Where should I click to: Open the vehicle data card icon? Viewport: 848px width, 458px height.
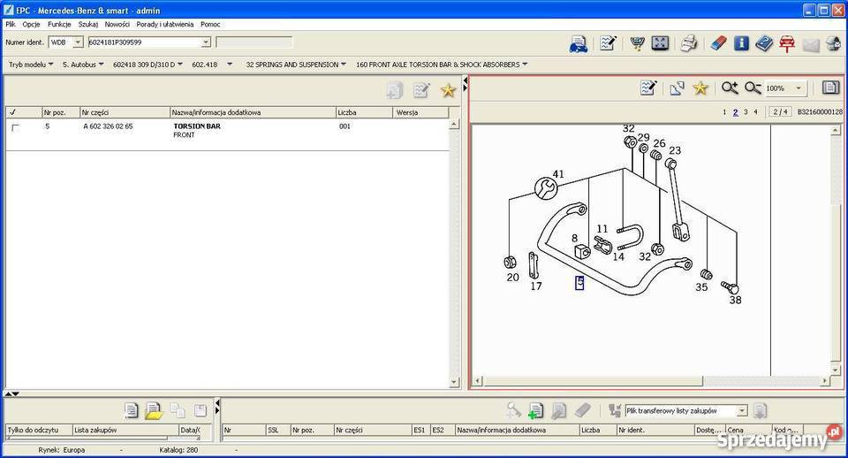578,43
